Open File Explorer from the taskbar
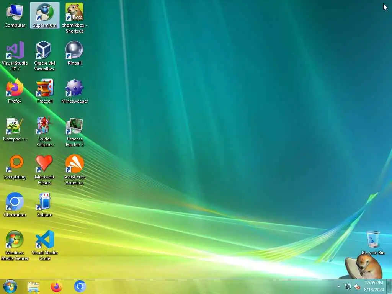The width and height of the screenshot is (392, 294). click(33, 287)
